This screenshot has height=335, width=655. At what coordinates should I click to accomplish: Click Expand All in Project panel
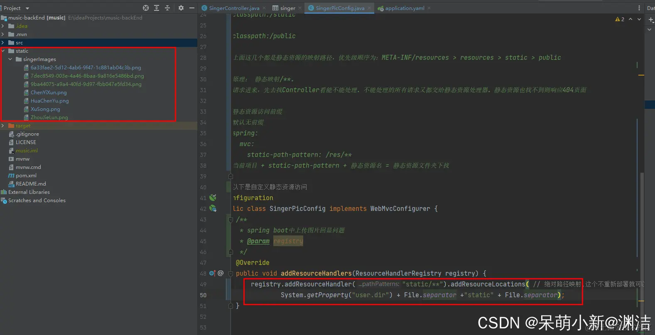tap(157, 8)
